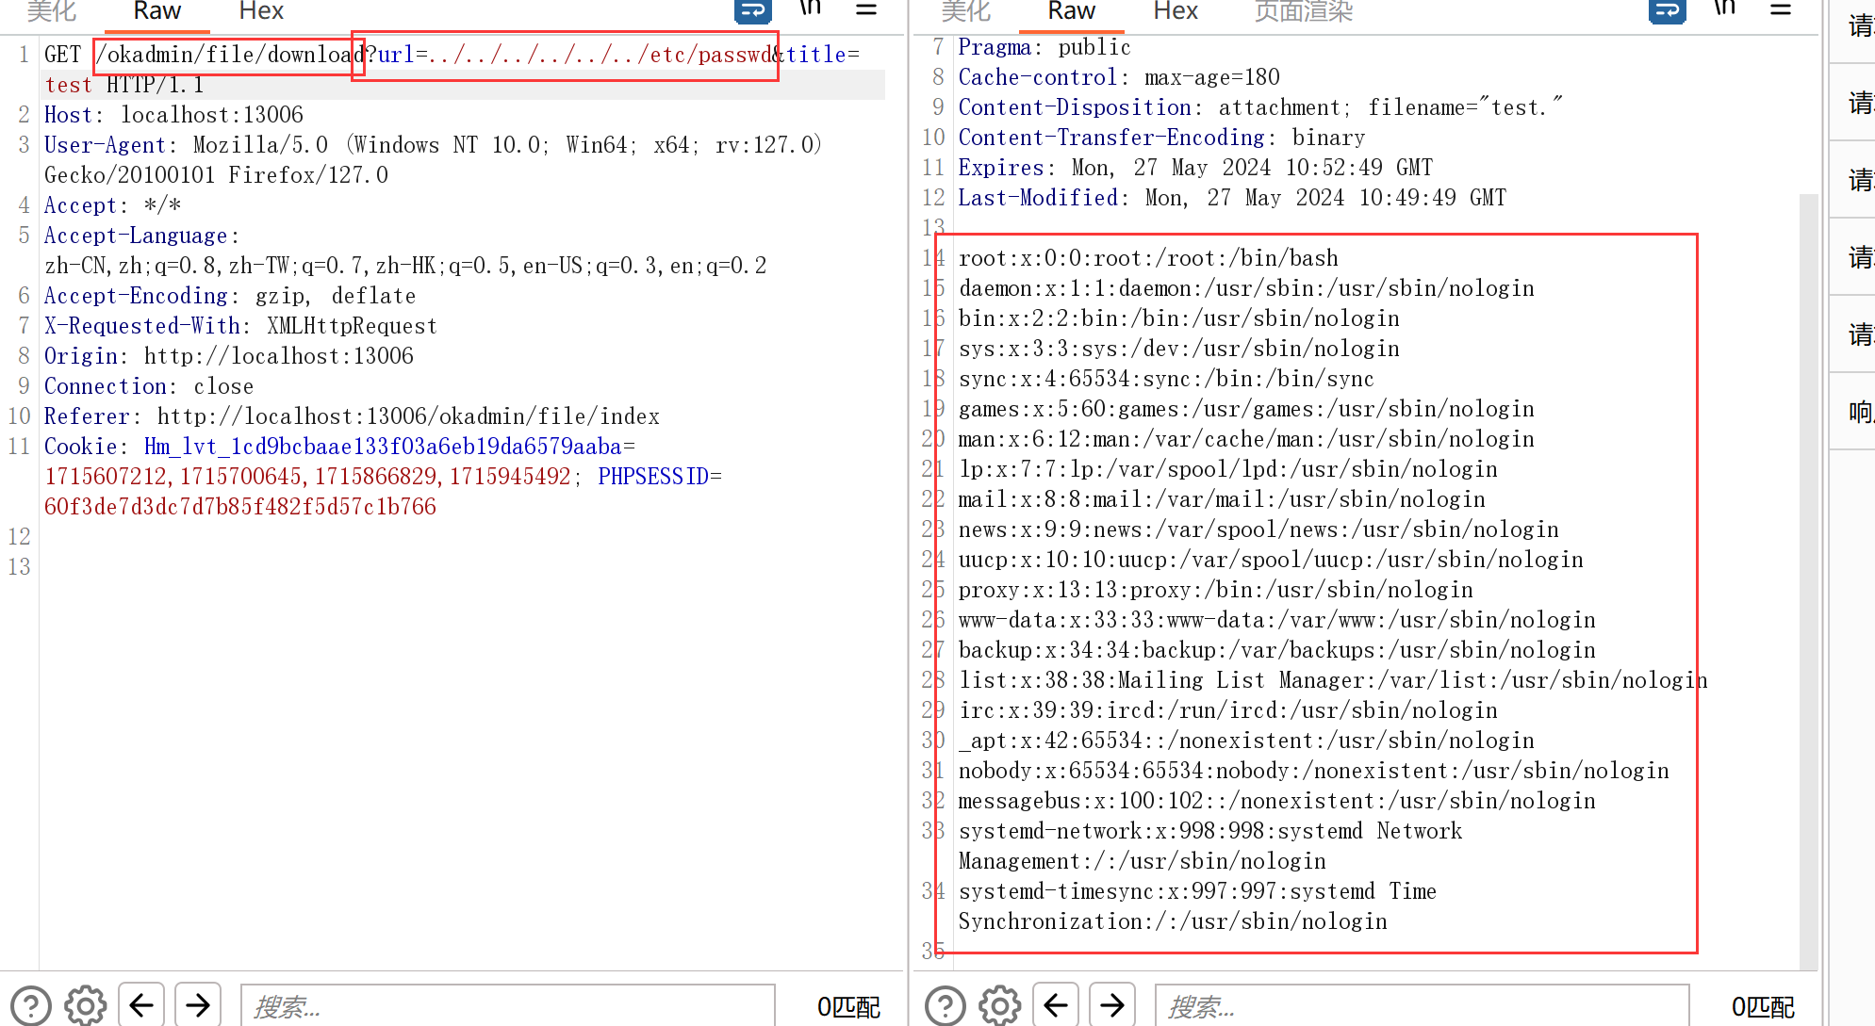Click the Content-Transfer-Encoding response header
The image size is (1875, 1026).
1161,138
